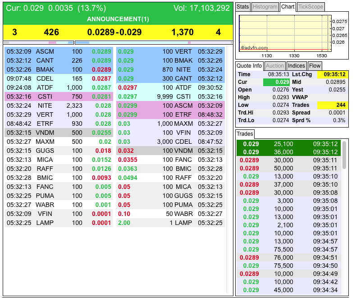This screenshot has width=356, height=298.
Task: Click the Open value 0.0276
Action: [281, 90]
